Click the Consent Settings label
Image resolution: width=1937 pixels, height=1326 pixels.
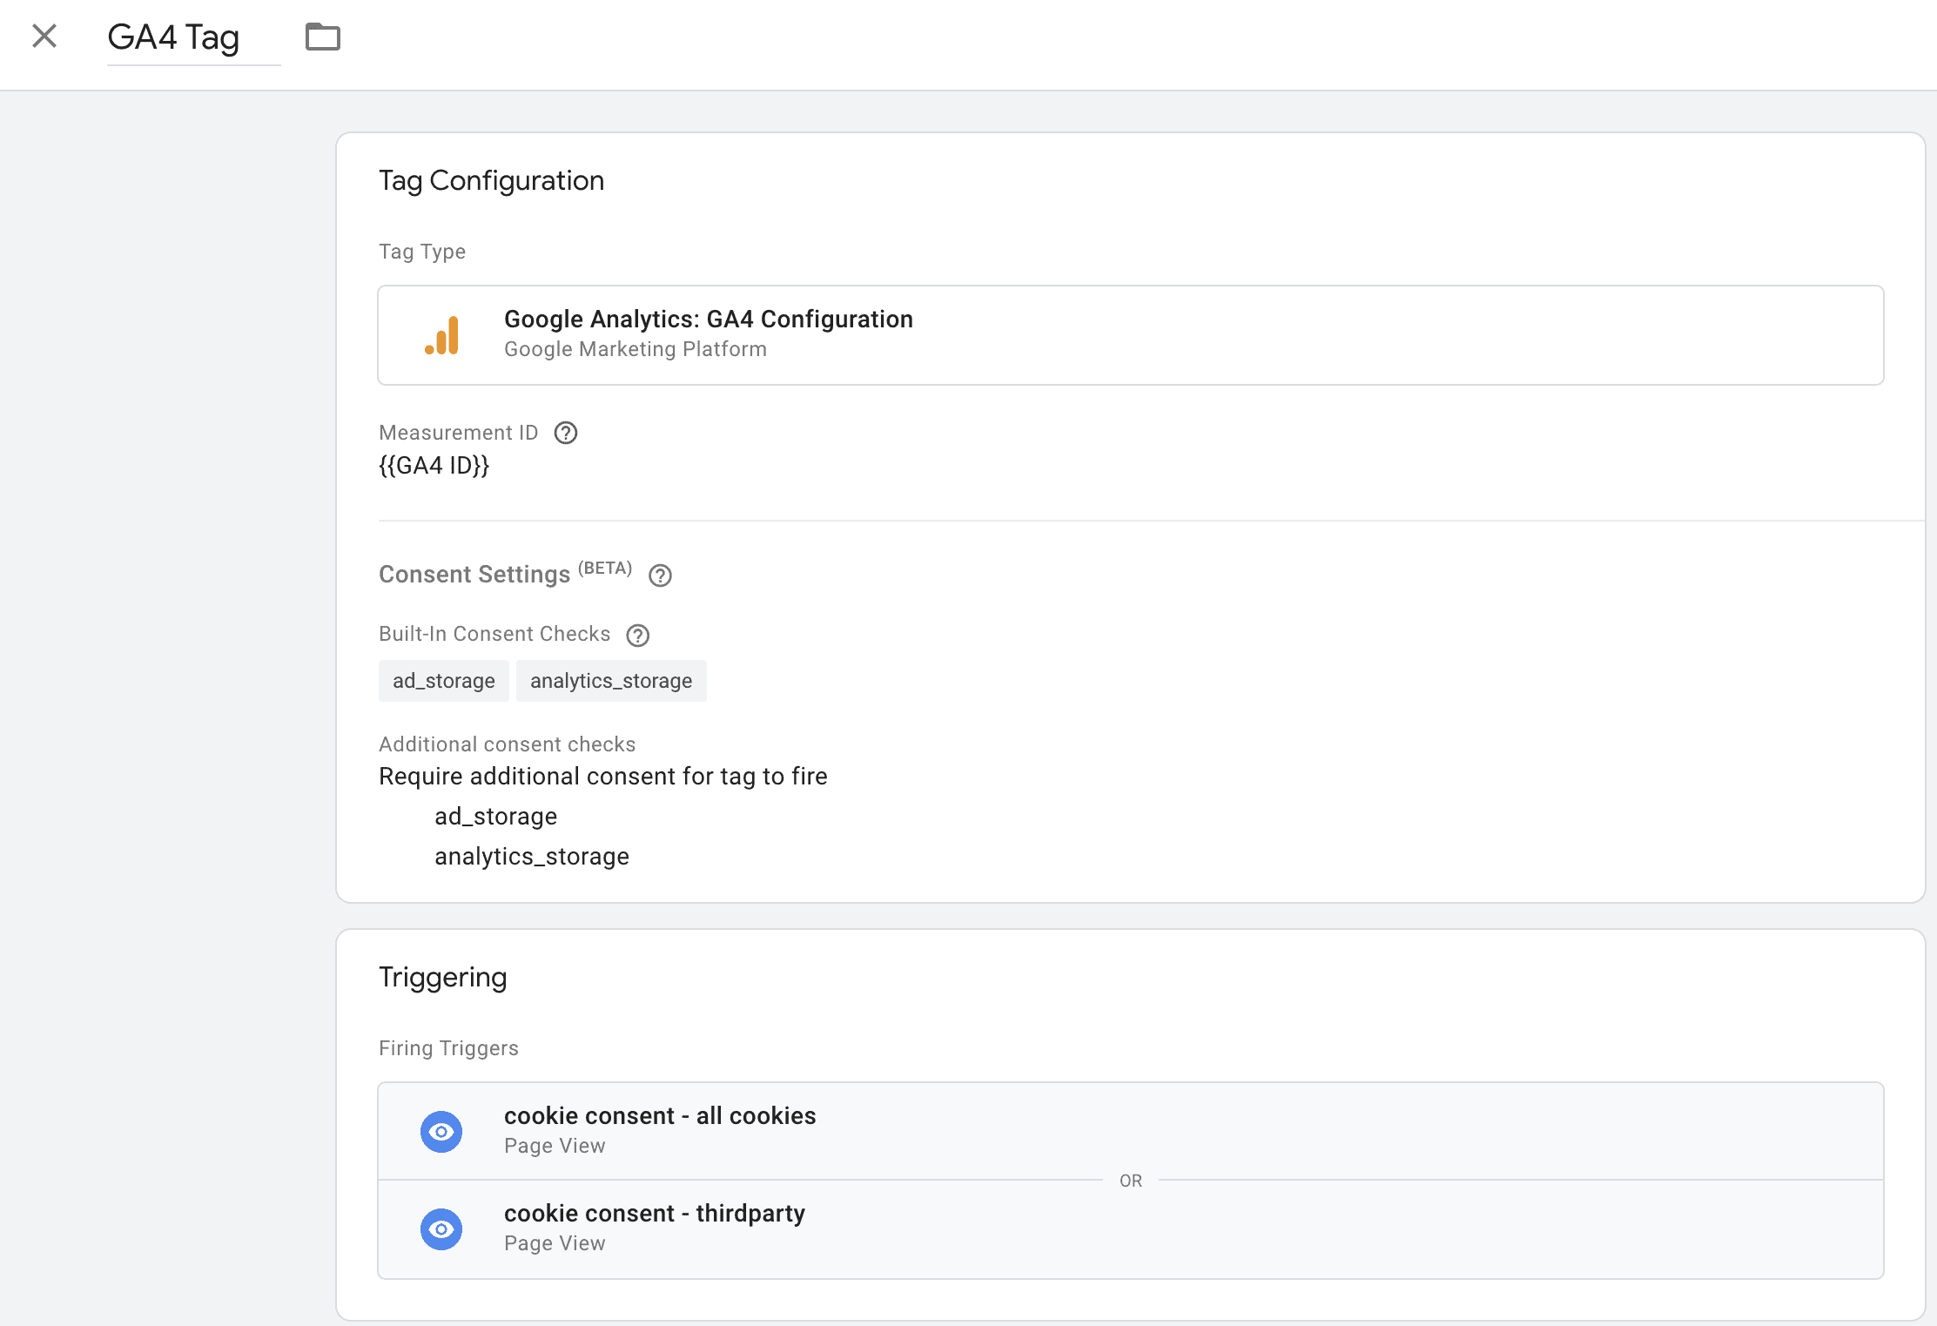(474, 575)
